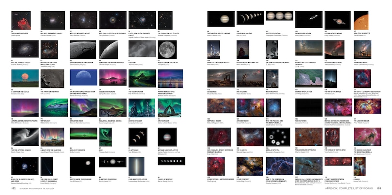392x195 pixels.
Task: Open Parallel Lines over the City image
Action: (x=214, y=50)
